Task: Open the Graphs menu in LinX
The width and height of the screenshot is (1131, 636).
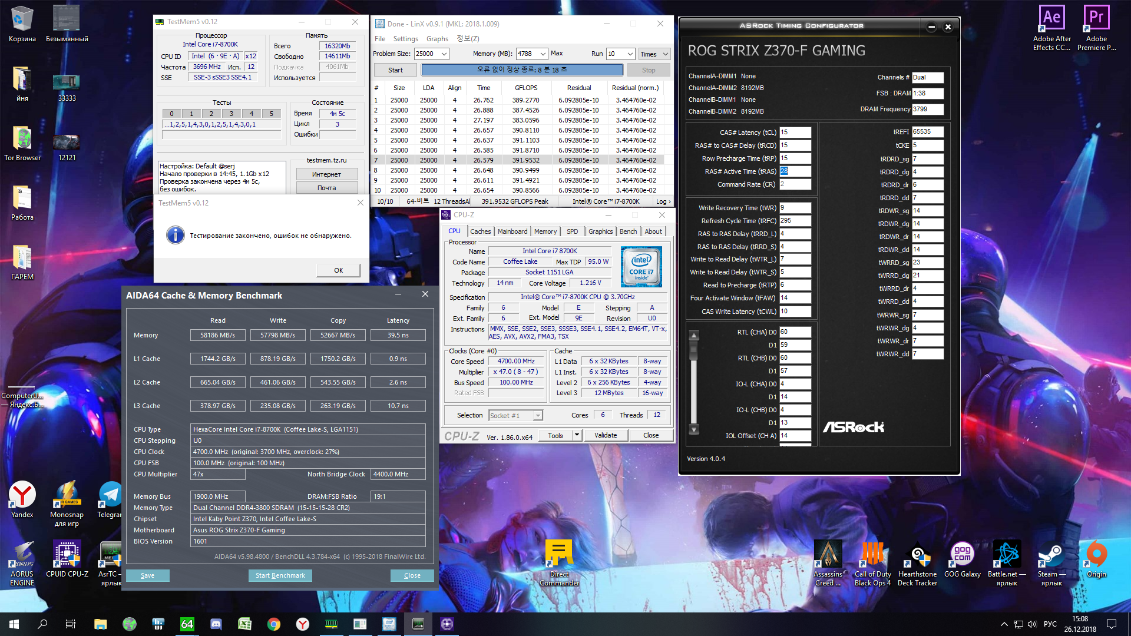Action: point(437,39)
